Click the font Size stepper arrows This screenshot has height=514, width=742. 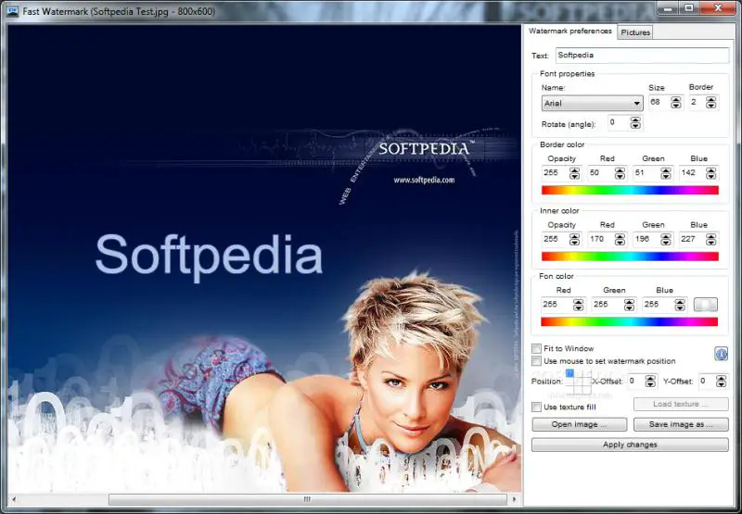pyautogui.click(x=676, y=103)
